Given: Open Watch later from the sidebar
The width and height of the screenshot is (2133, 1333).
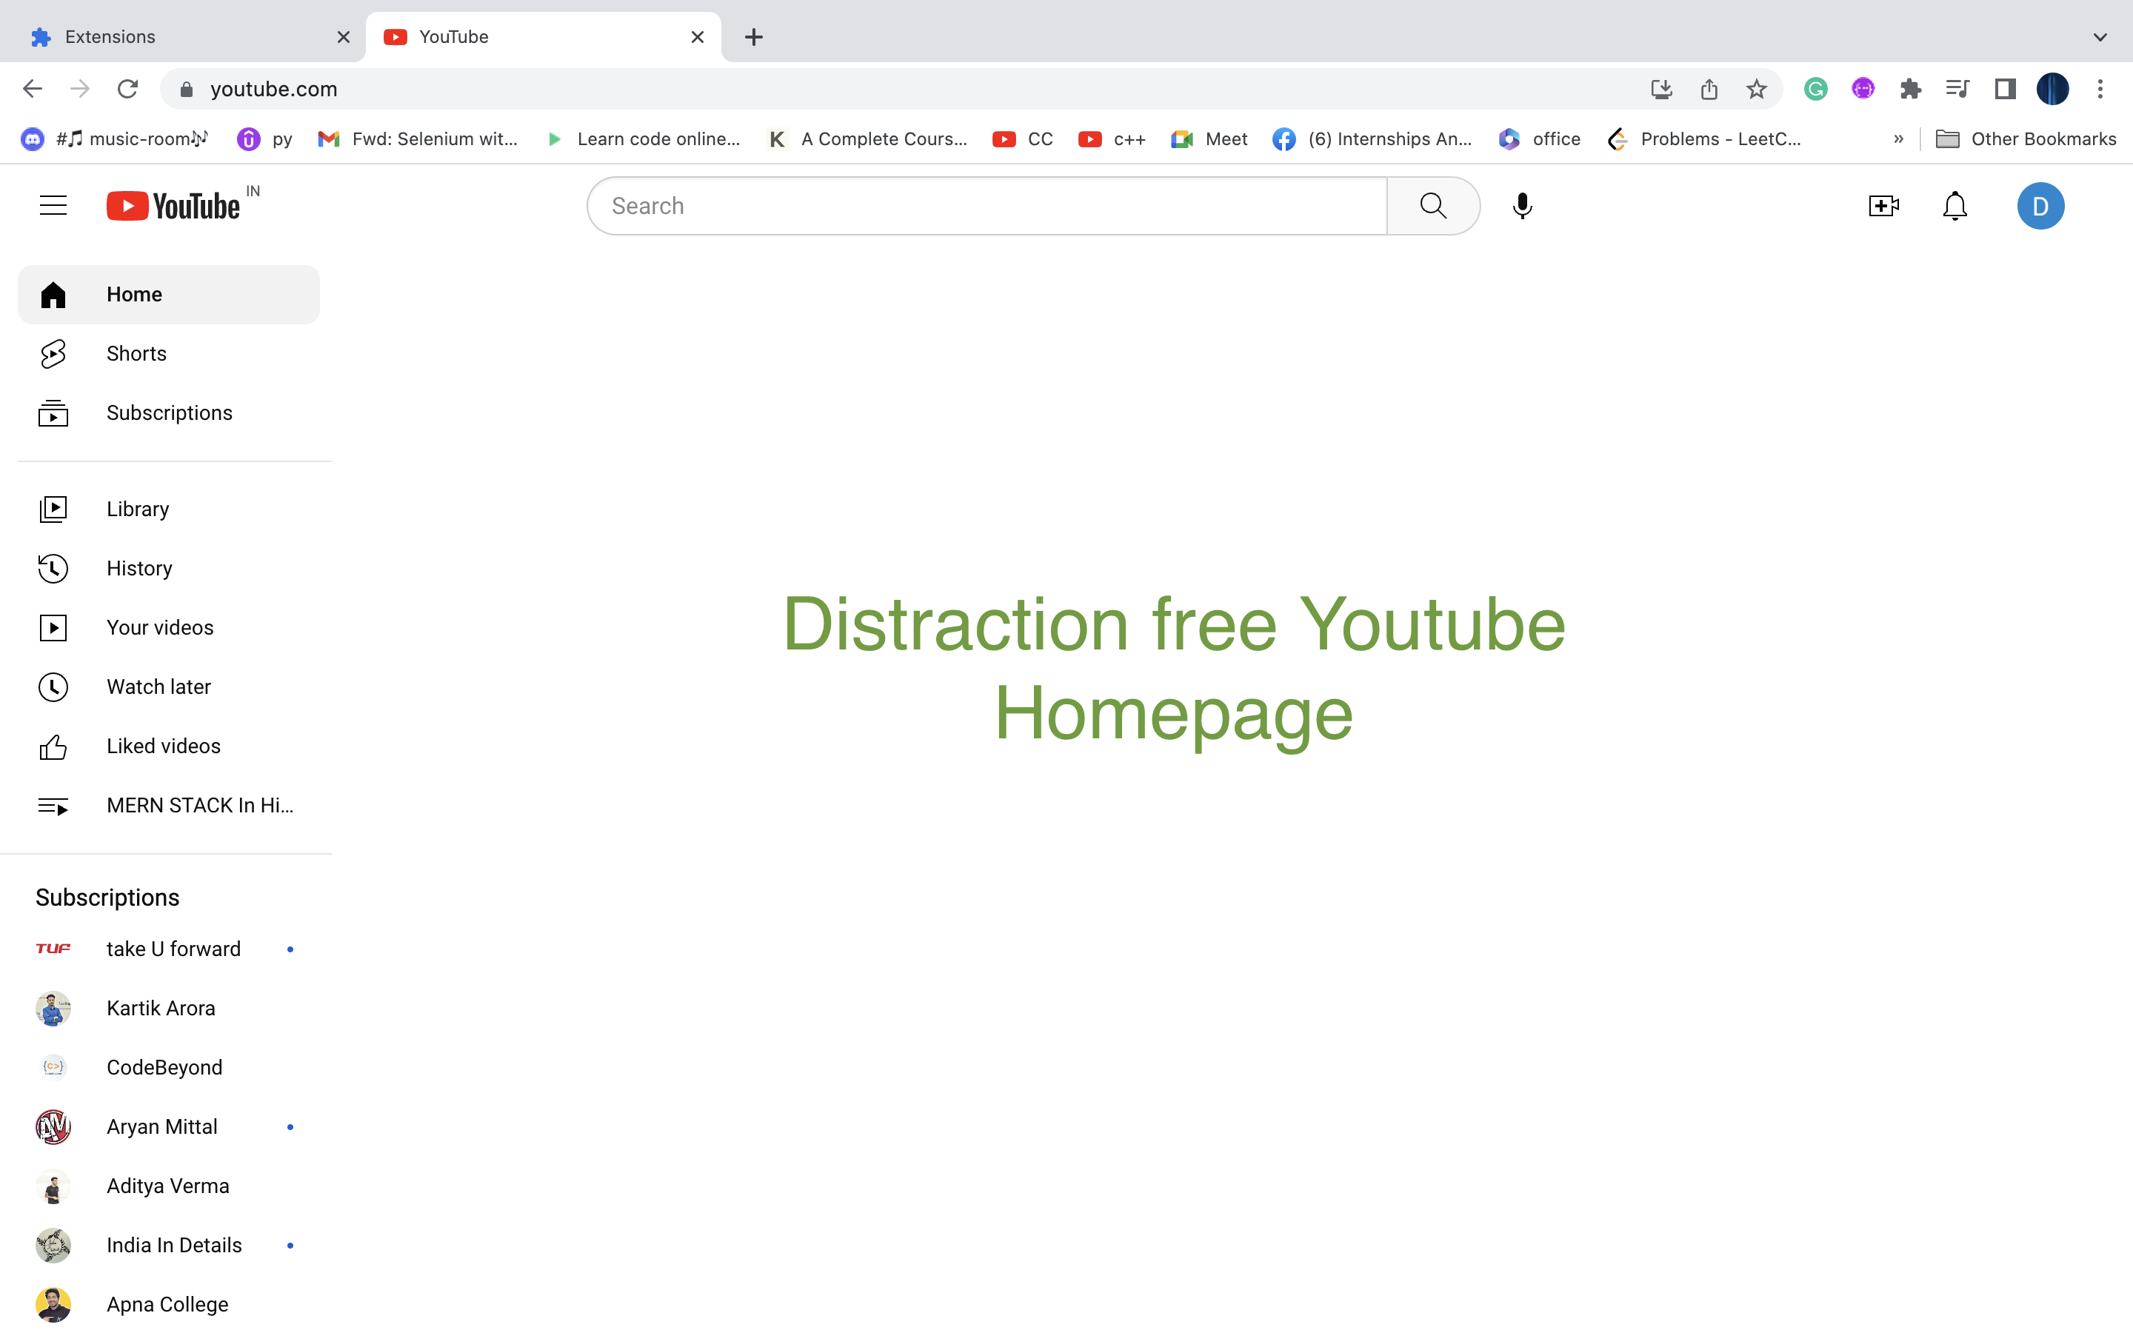Looking at the screenshot, I should coord(158,686).
